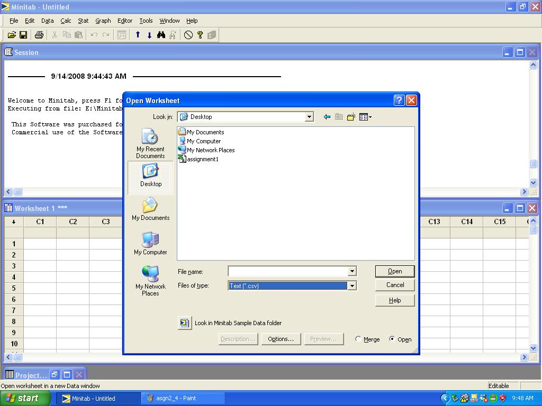This screenshot has width=542, height=406.
Task: Click the Look in Minitab Sample Data folder icon
Action: coord(184,323)
